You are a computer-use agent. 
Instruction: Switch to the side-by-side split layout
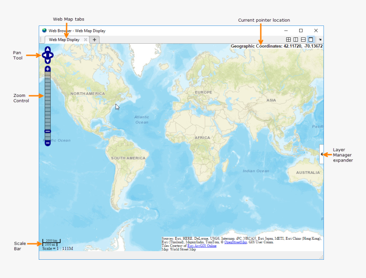pyautogui.click(x=296, y=40)
